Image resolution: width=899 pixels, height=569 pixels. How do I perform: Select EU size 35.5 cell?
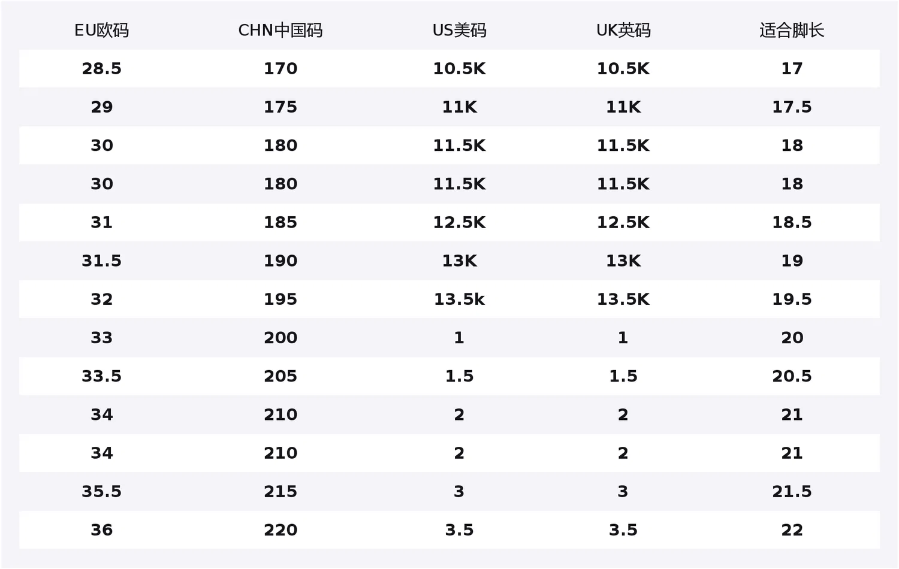click(101, 492)
